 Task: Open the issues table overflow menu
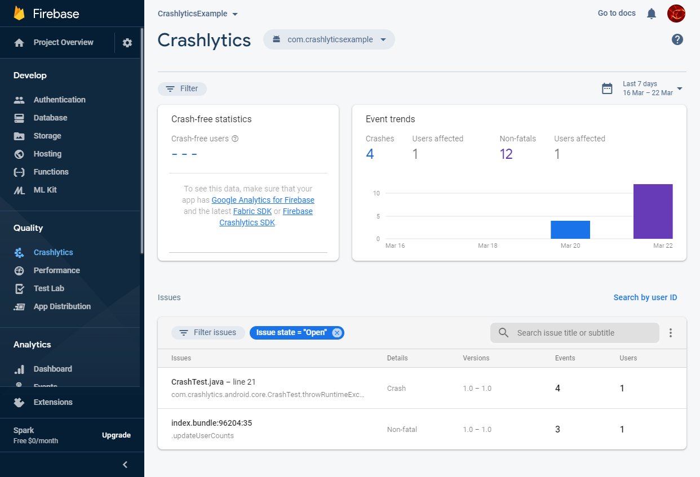tap(671, 333)
